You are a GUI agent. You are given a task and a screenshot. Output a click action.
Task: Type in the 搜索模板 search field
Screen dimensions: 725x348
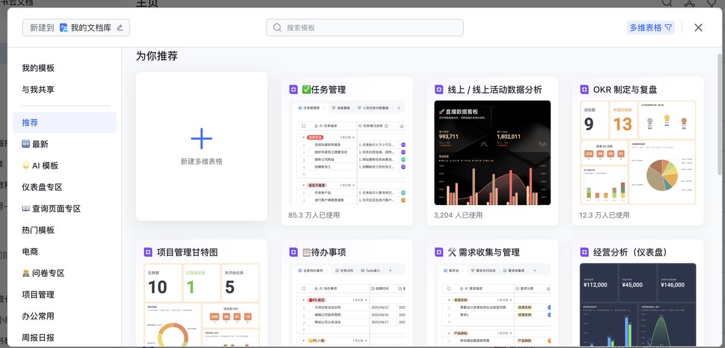(369, 28)
